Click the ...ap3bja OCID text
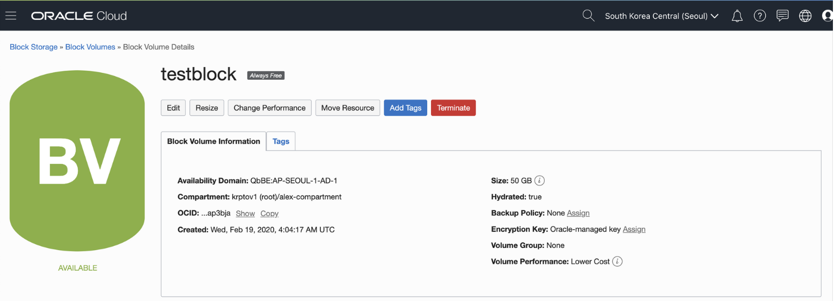Screen dimensions: 834x301 coord(216,213)
